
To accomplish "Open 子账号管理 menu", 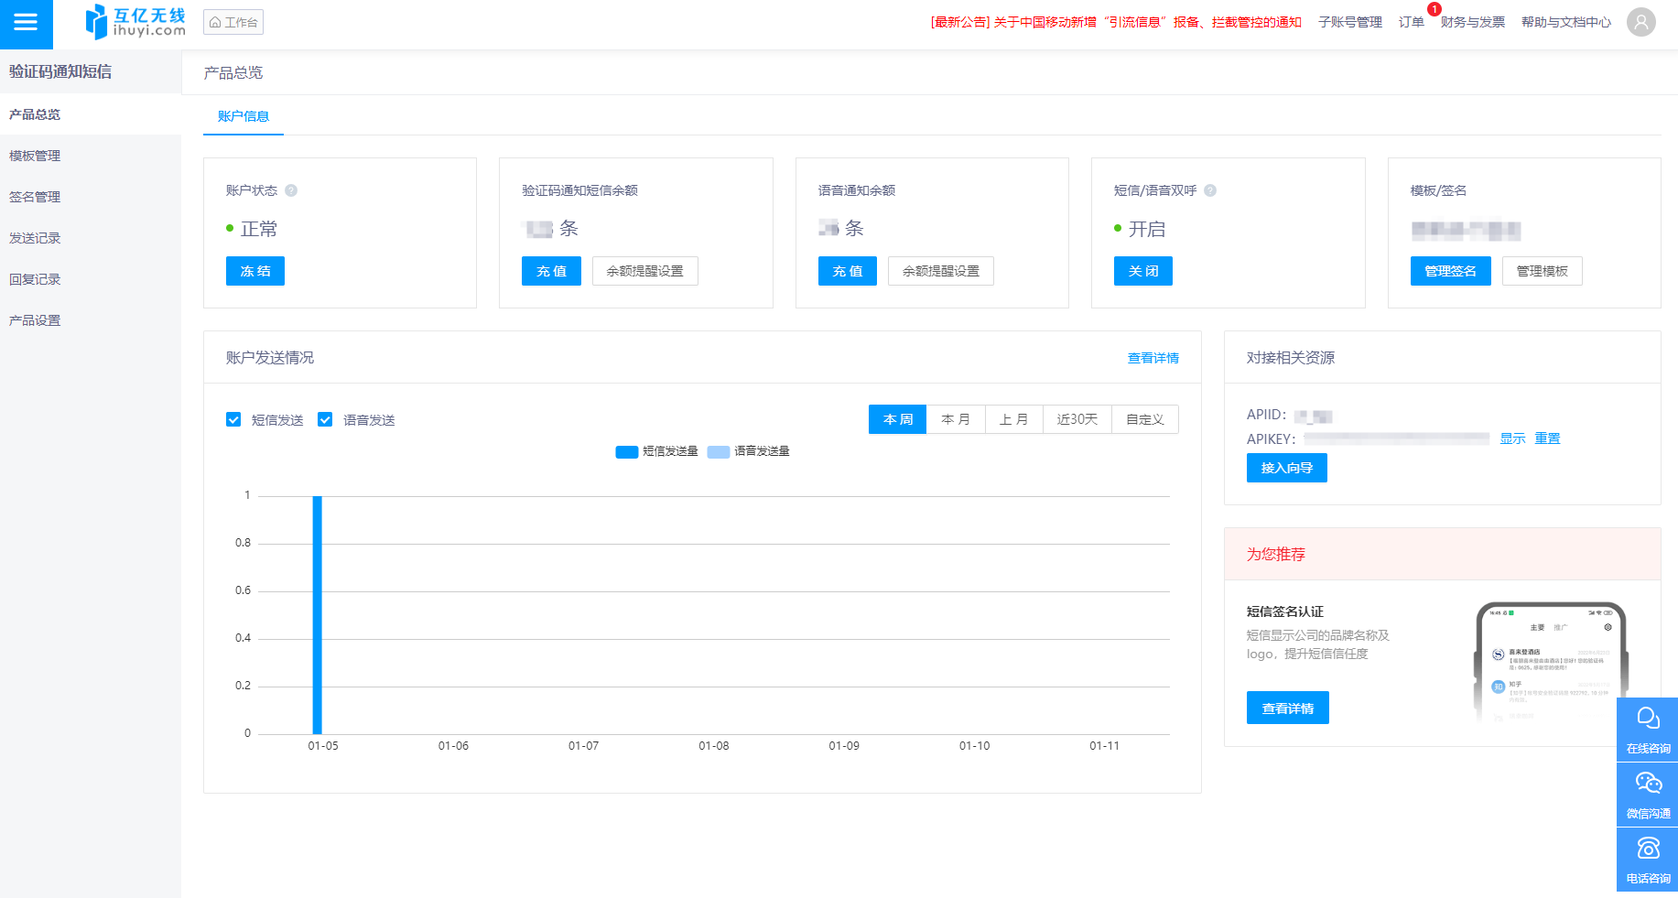I will [x=1350, y=22].
